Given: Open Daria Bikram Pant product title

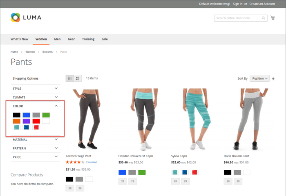Looking at the screenshot, I should pyautogui.click(x=236, y=156).
